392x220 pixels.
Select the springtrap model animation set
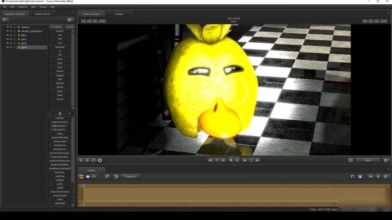click(x=32, y=31)
